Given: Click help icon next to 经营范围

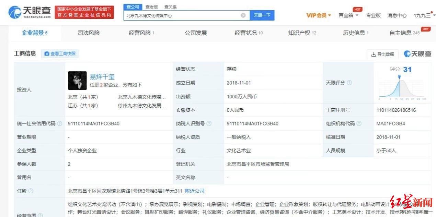Looking at the screenshot, I should coord(41,215).
